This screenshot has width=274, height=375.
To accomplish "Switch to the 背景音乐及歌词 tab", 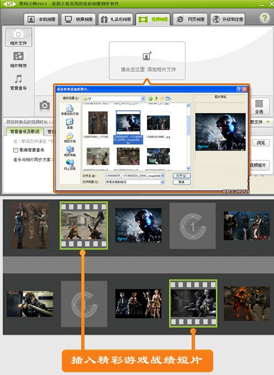I will tap(25, 131).
